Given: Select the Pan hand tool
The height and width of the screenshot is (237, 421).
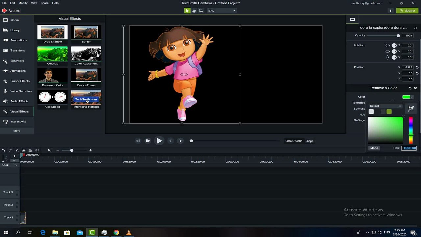Looking at the screenshot, I should pos(194,11).
